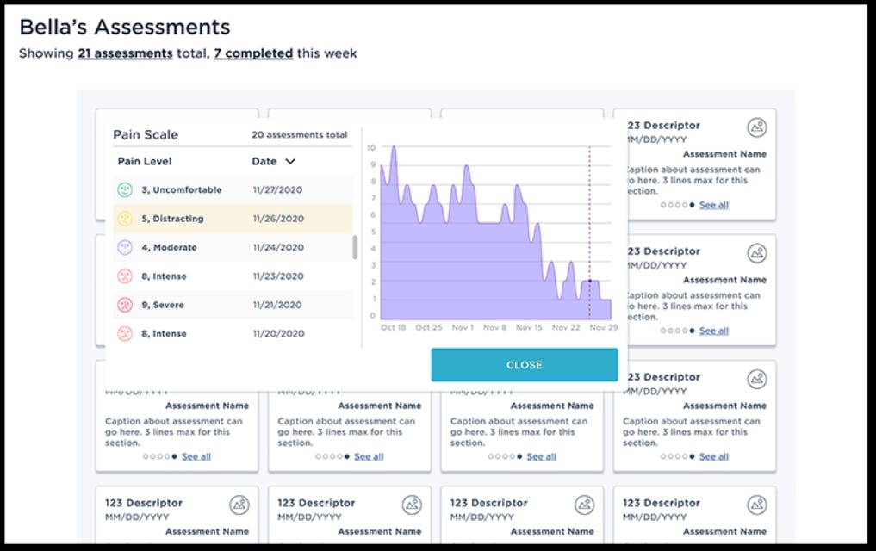
Task: Close the Pain Scale popup
Action: (524, 365)
